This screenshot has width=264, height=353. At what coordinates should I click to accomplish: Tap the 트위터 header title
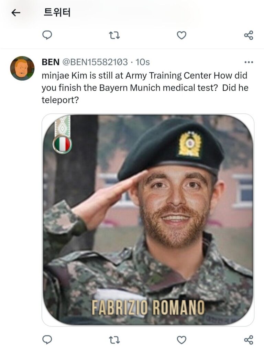[x=57, y=12]
